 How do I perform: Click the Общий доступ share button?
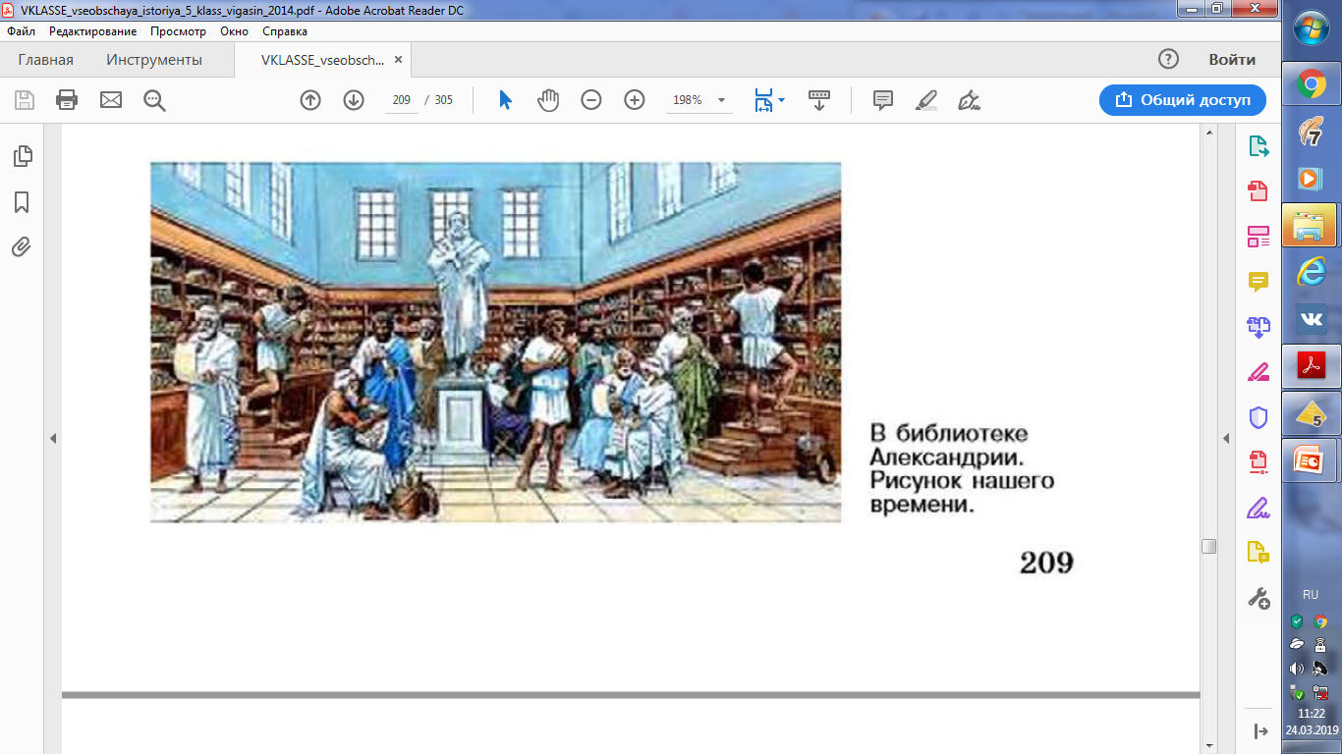1183,100
